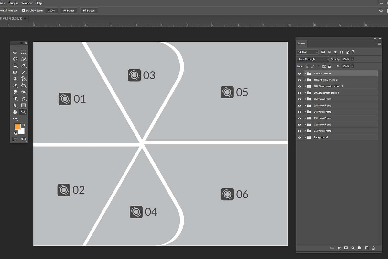Viewport: 388px width, 259px height.
Task: Hide the 5 Noice texture group
Action: pyautogui.click(x=299, y=73)
